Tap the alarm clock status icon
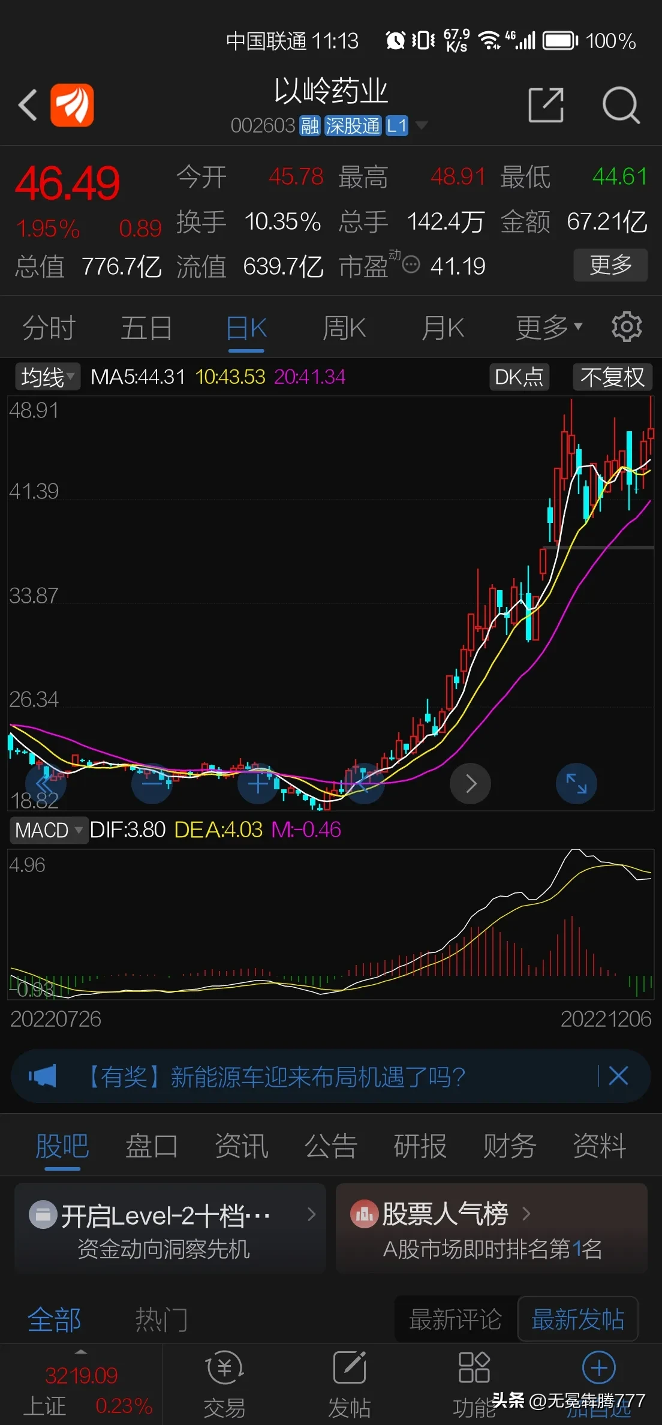Screen dimensions: 662x1425 click(395, 41)
